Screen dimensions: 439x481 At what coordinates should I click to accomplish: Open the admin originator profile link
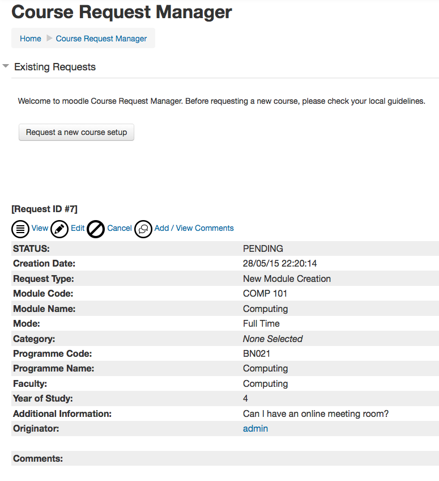click(255, 429)
